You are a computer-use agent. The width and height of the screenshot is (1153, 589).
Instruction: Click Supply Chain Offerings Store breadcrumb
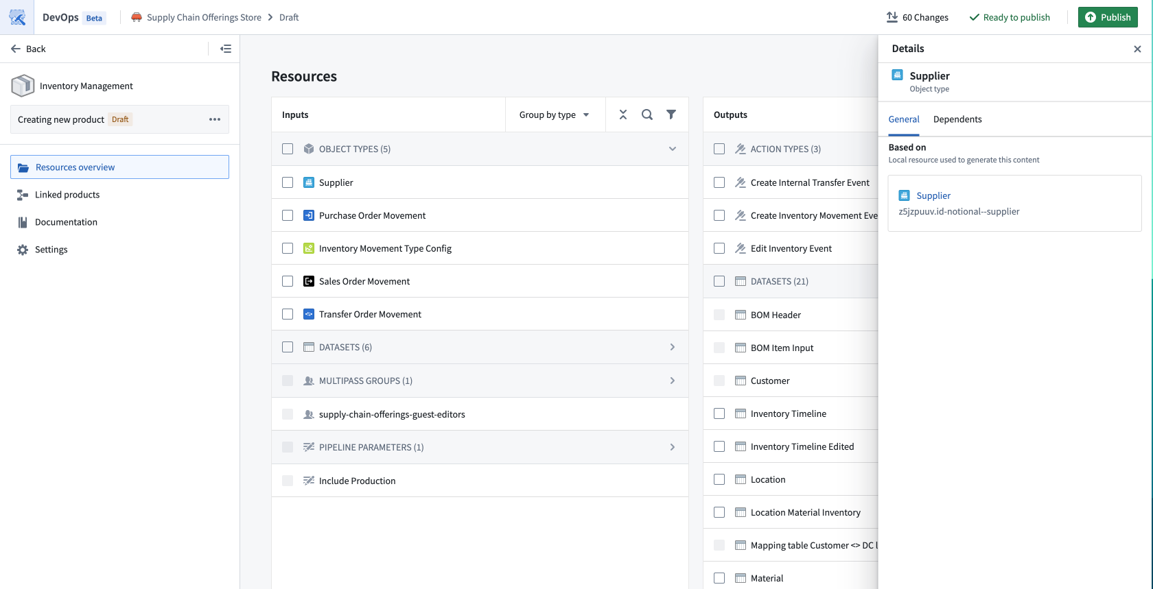click(204, 17)
